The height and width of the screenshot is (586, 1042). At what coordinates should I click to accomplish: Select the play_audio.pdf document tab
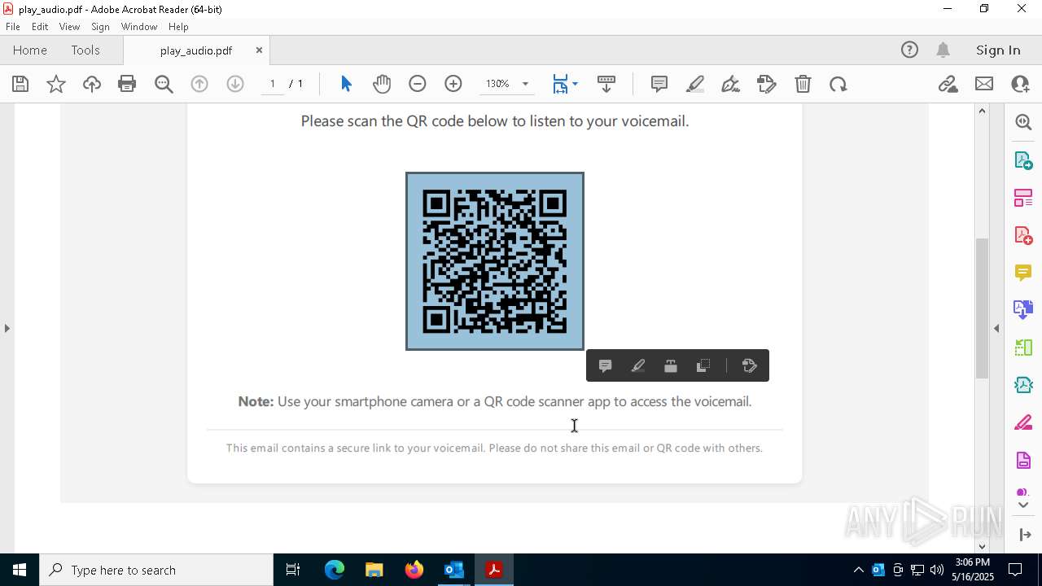coord(196,50)
